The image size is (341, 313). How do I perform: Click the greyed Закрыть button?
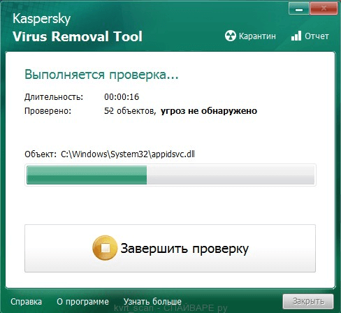click(308, 301)
